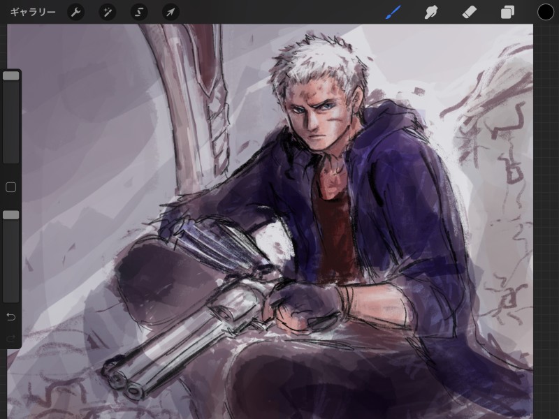Click the brush size slider handle
The height and width of the screenshot is (419, 559).
coord(11,75)
